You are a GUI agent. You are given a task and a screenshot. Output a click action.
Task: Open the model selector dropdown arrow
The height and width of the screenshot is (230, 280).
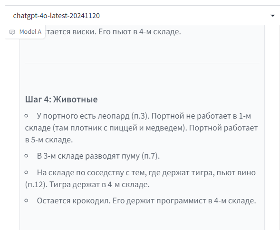(272, 16)
